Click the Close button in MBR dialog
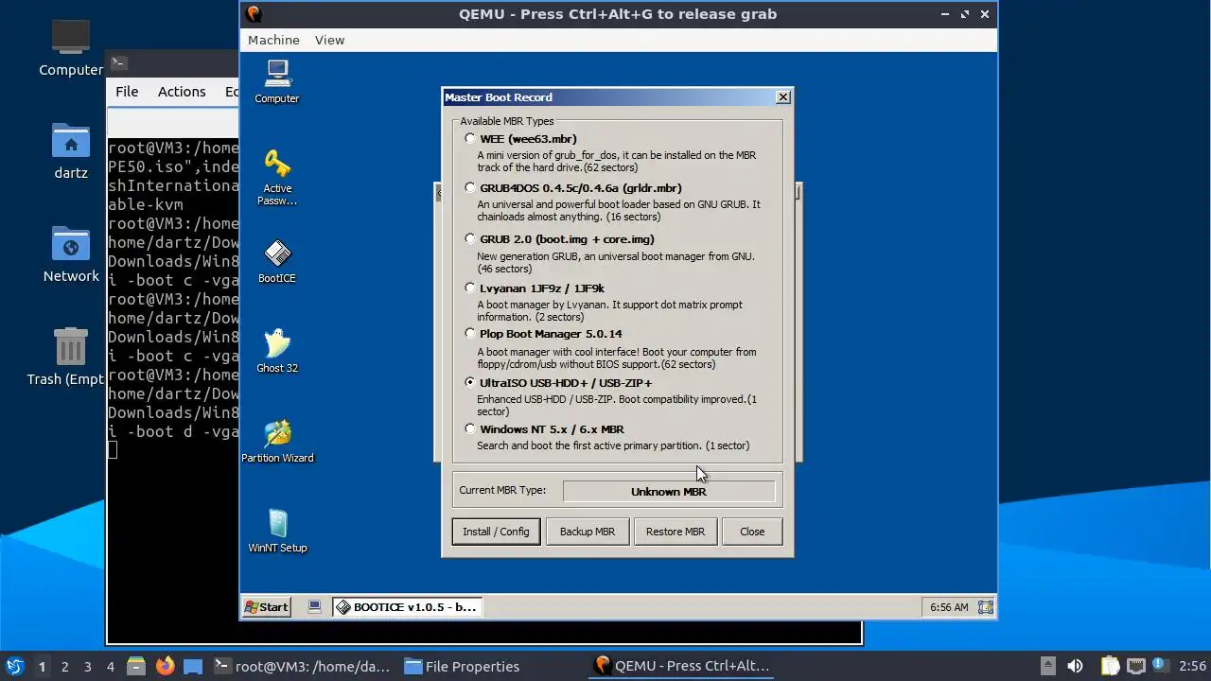 [x=752, y=532]
